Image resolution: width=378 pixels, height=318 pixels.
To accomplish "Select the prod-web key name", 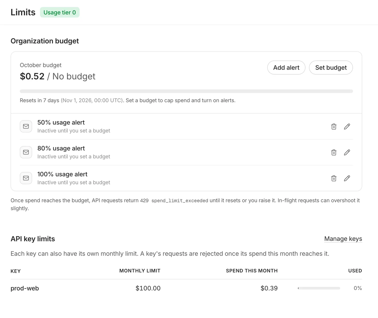I will 25,288.
